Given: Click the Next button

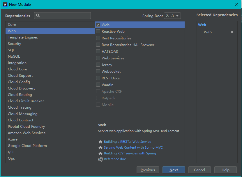Looking at the screenshot, I should [174, 170].
